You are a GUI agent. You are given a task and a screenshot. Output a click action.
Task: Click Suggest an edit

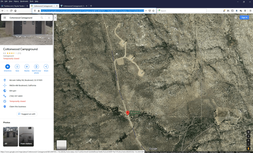[27, 114]
